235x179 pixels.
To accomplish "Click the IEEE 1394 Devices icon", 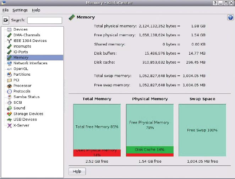I will click(x=9, y=41).
